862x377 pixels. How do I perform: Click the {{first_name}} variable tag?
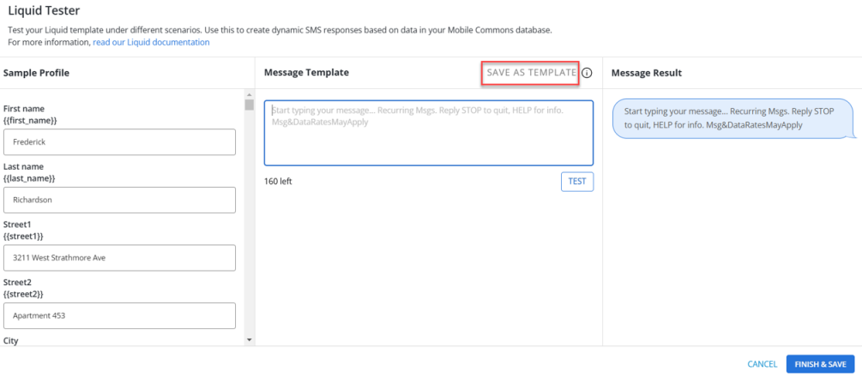click(x=29, y=121)
